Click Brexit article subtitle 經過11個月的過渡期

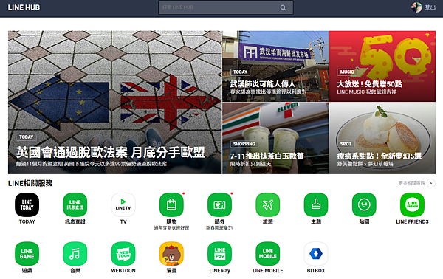pos(92,164)
